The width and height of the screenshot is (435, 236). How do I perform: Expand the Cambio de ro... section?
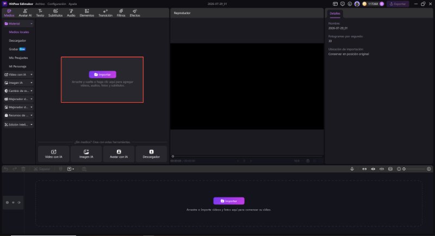tap(18, 91)
